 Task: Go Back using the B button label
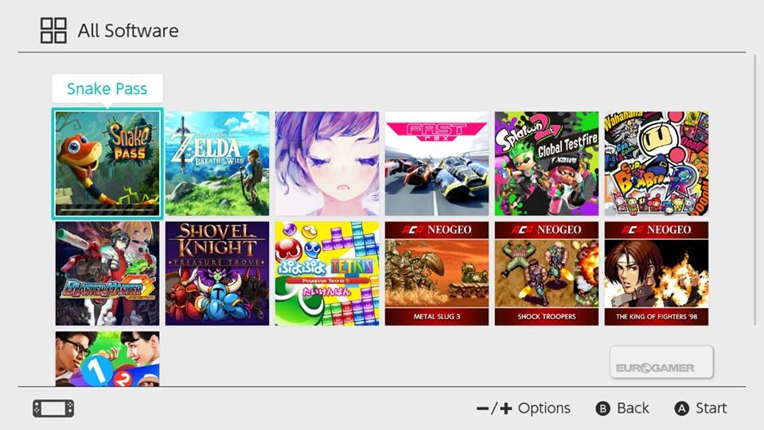[622, 408]
